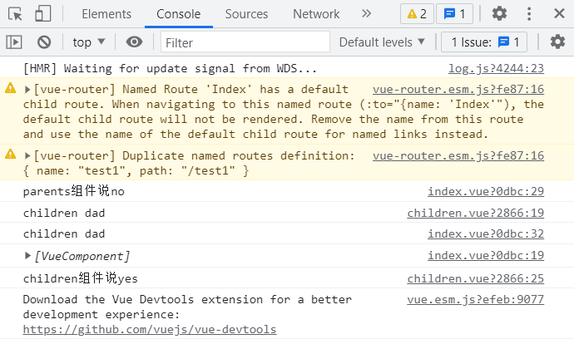Clear the console with the ban icon

click(44, 42)
